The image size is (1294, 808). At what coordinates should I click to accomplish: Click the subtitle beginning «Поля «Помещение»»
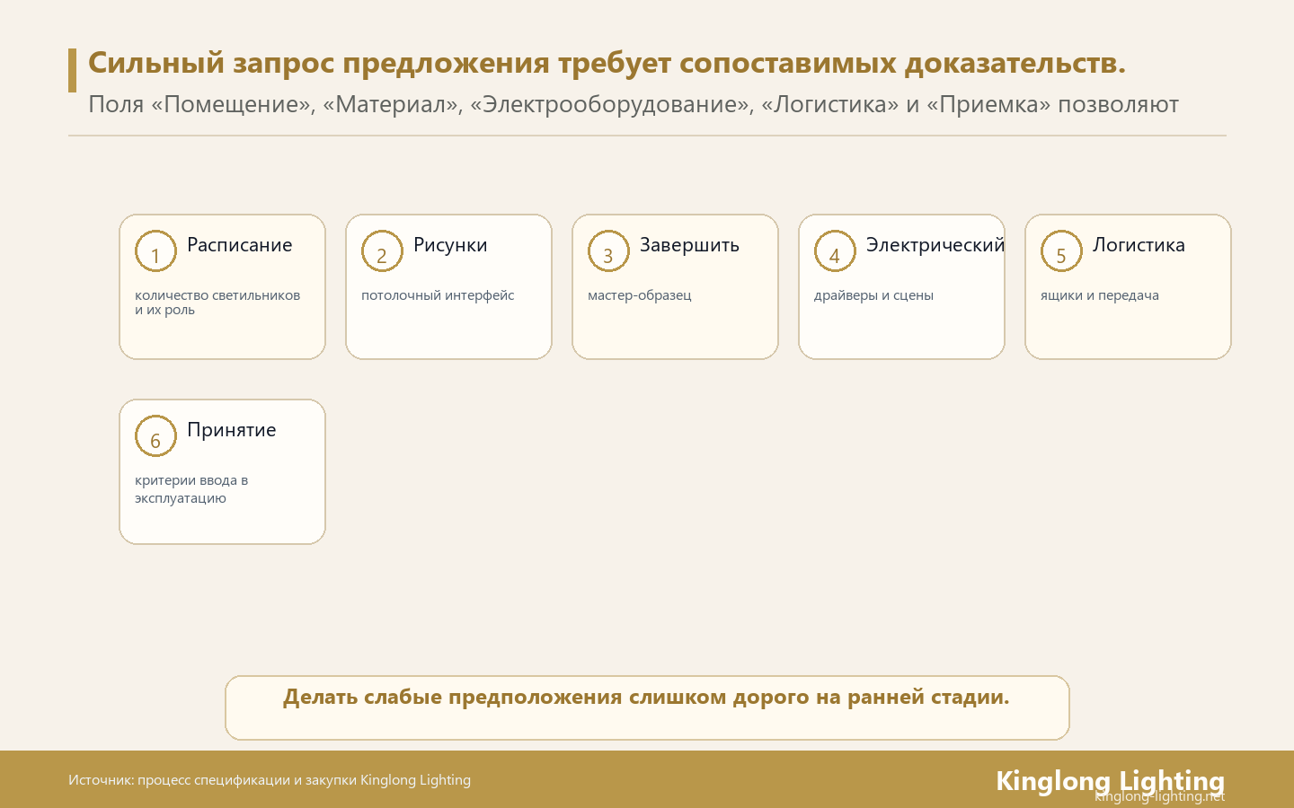point(634,104)
